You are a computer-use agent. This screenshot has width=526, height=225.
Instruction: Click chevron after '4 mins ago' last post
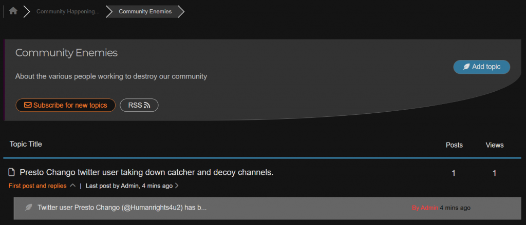pyautogui.click(x=177, y=186)
